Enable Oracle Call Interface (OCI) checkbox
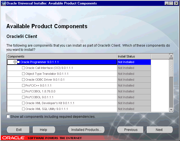Screen dimensions: 180x141 click(23, 68)
